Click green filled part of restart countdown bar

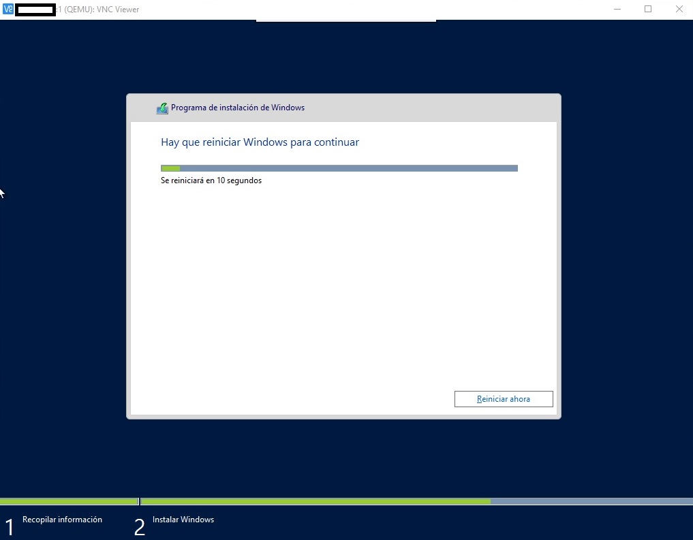[170, 168]
